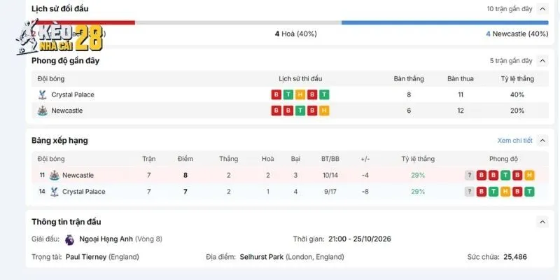
Task: Click Newcastle goal difference -4
Action: pyautogui.click(x=365, y=176)
